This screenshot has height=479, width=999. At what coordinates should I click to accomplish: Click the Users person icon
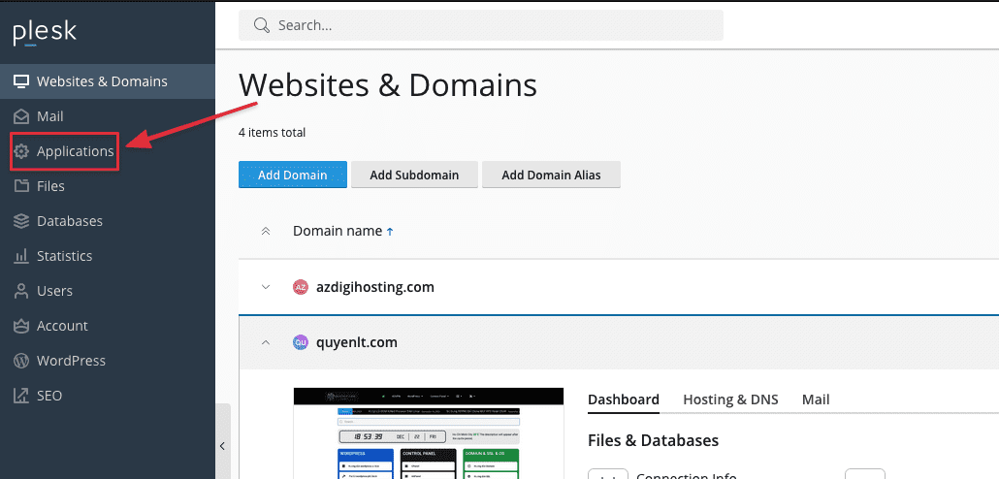click(20, 291)
